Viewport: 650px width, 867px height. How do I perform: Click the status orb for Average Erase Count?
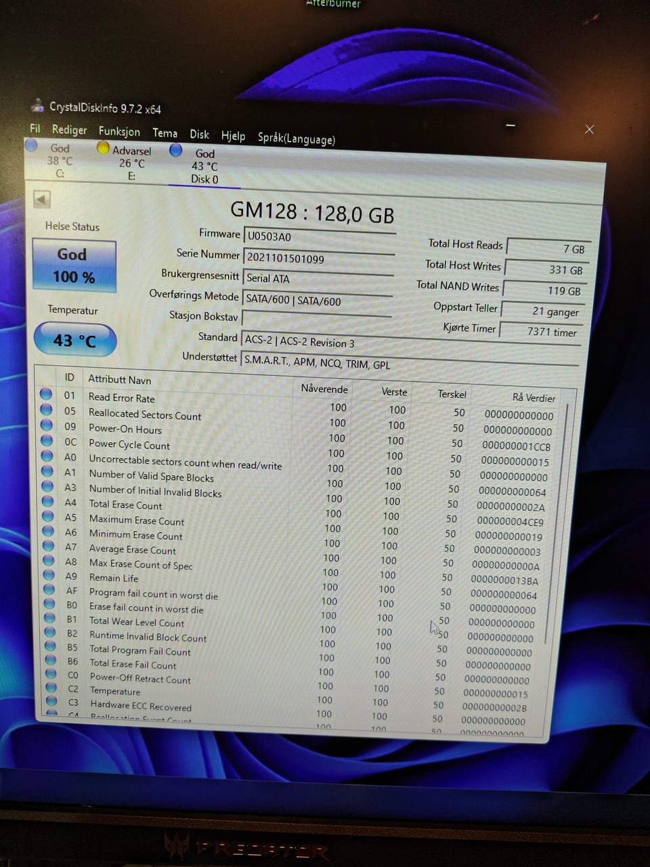49,545
